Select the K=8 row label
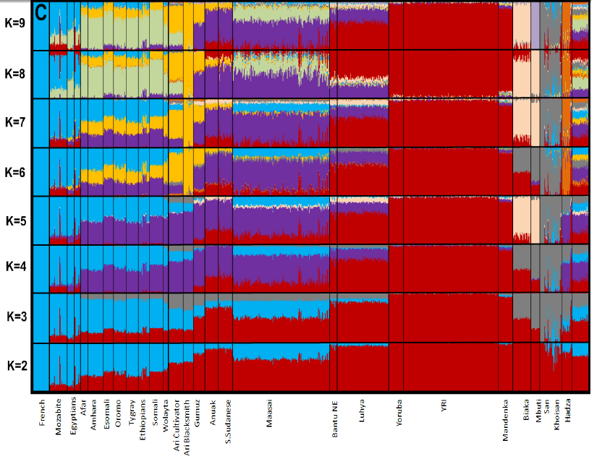The image size is (592, 459). (16, 74)
